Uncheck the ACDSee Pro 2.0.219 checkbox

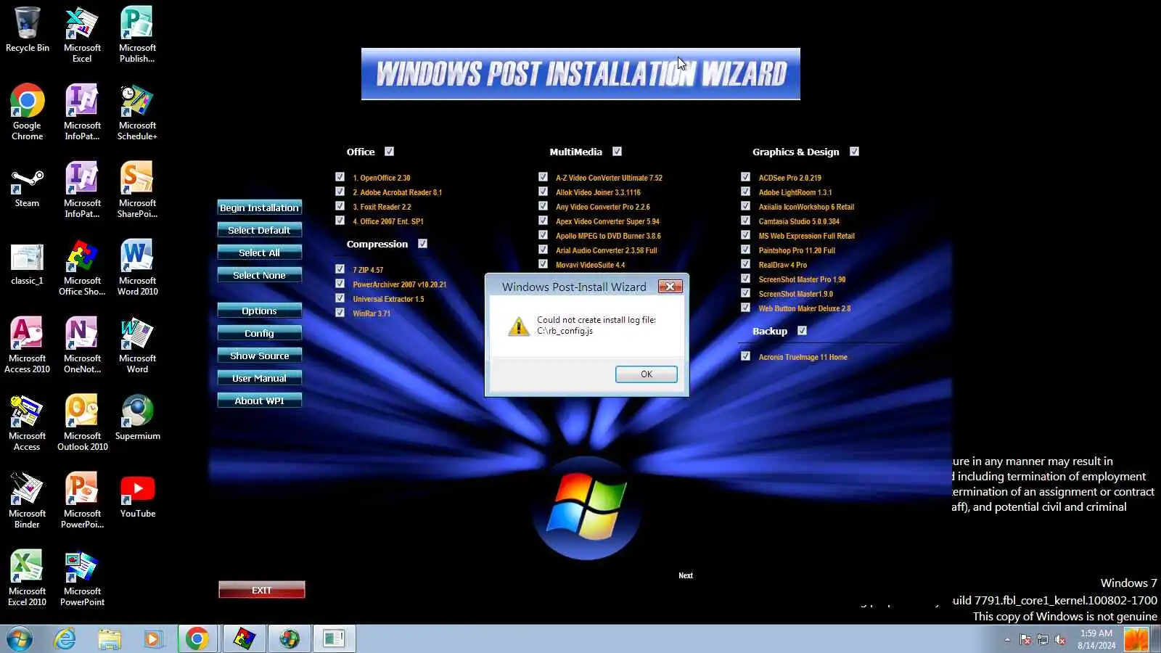pyautogui.click(x=745, y=177)
